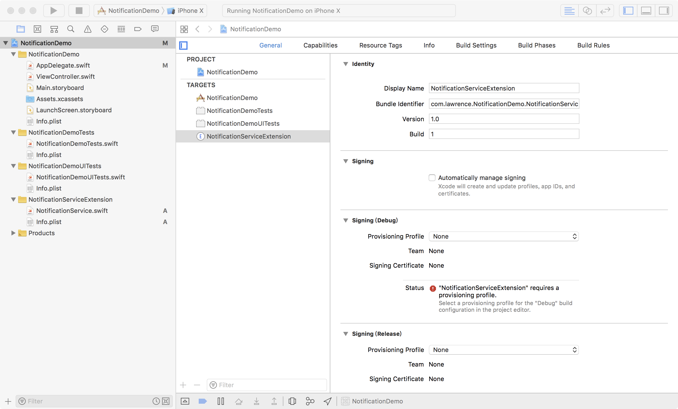Screen dimensions: 678x409
Task: Click the Bundle Identifier field
Action: point(504,104)
